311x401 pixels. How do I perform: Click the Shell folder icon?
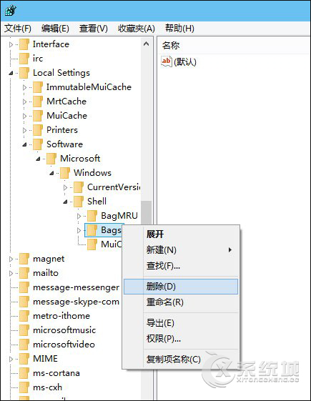79,202
